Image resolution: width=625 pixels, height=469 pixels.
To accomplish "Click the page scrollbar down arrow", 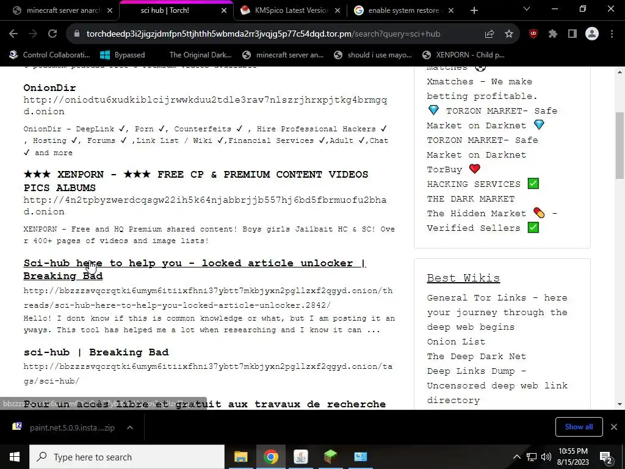I will [x=620, y=404].
